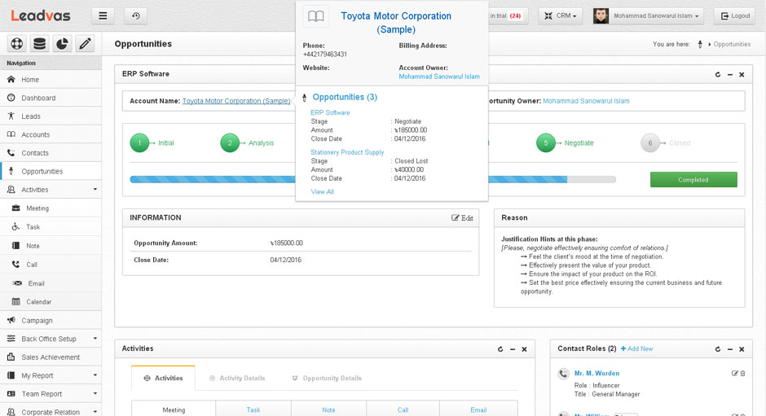Select the pie chart icon
The image size is (766, 416).
coord(62,44)
